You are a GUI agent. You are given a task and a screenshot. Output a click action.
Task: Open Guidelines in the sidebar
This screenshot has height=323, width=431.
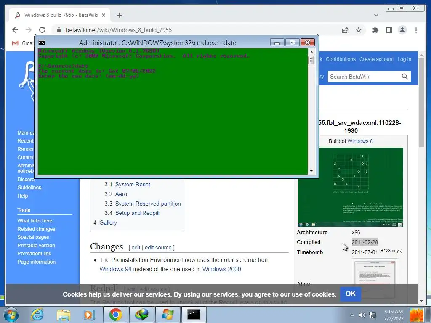click(x=29, y=188)
